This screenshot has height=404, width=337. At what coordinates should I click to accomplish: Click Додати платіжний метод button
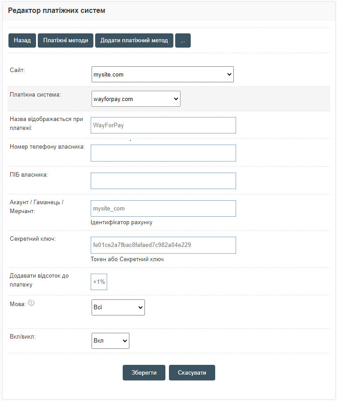click(134, 40)
